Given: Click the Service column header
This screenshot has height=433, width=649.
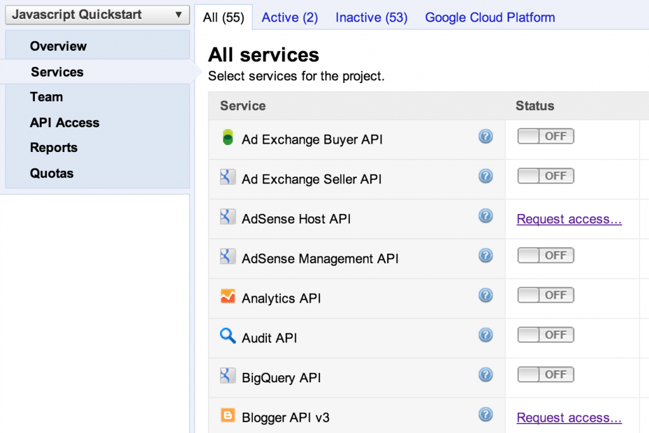Looking at the screenshot, I should (x=243, y=106).
